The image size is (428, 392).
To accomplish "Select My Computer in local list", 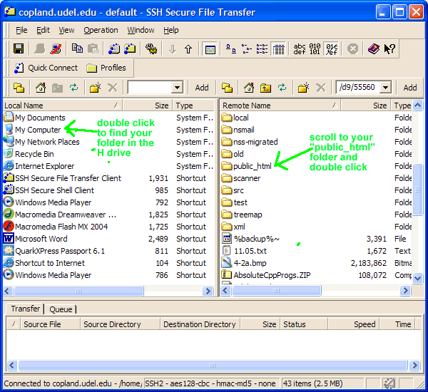I will pyautogui.click(x=38, y=130).
